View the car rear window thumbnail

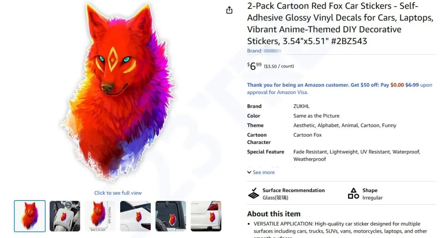(x=171, y=216)
